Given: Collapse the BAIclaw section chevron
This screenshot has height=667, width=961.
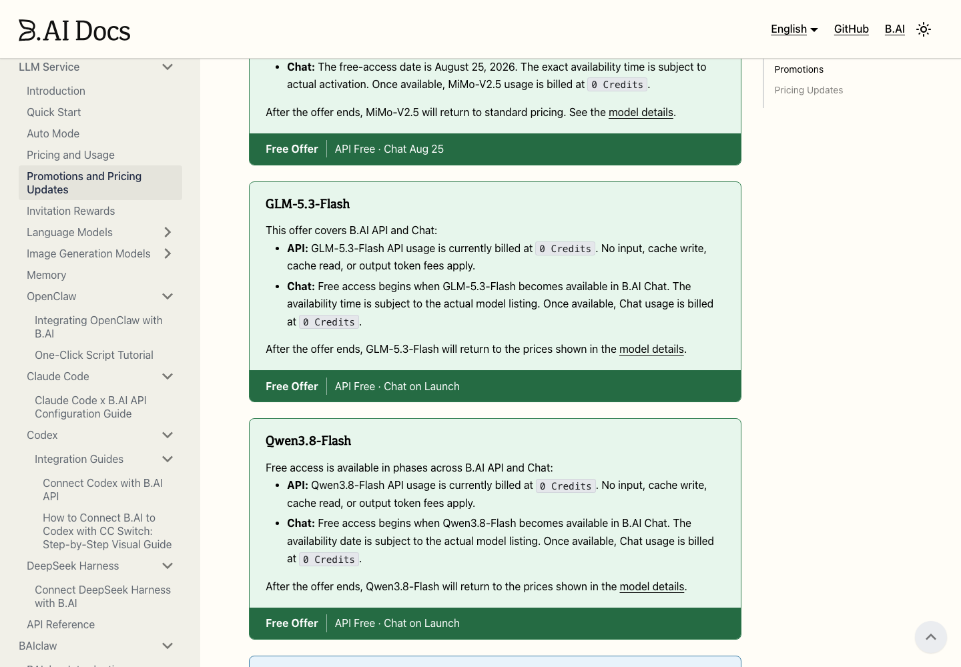Looking at the screenshot, I should [x=168, y=646].
